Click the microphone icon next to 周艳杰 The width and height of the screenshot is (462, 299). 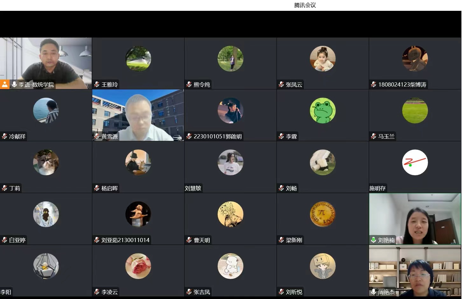[374, 292]
